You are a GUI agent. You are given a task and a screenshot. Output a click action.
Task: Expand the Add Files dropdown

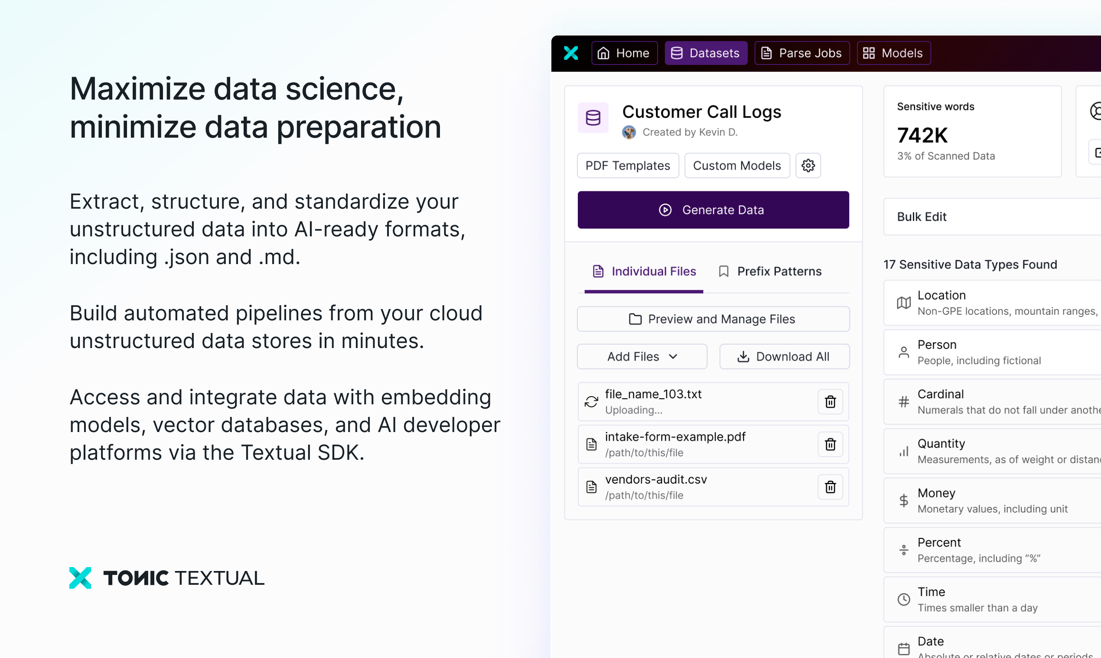point(642,357)
